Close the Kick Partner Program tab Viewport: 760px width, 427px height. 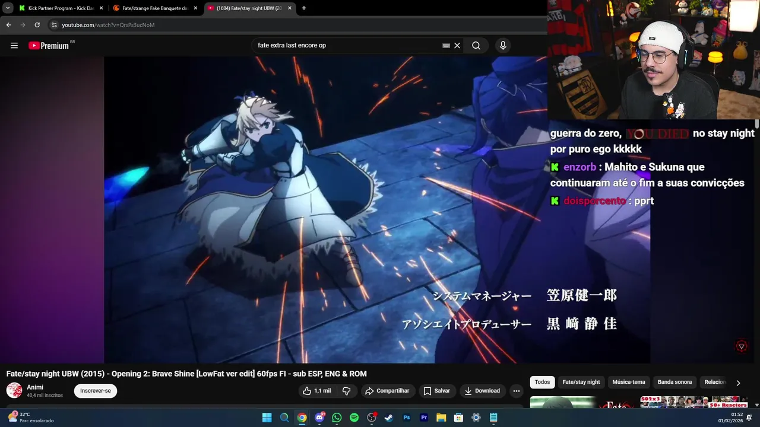[101, 8]
